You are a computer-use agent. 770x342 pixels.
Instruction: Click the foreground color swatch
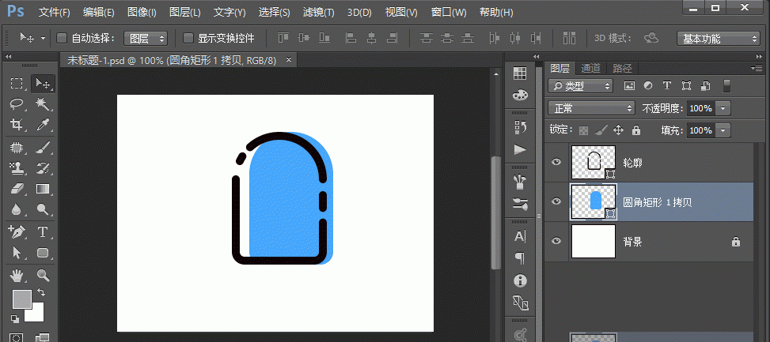pos(21,299)
